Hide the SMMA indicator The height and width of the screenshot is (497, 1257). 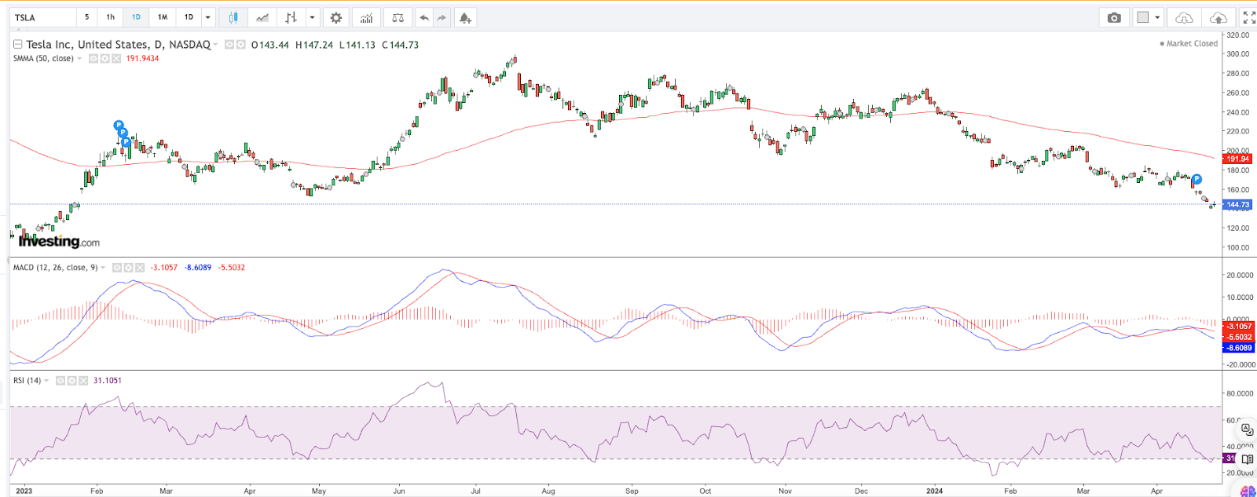[93, 58]
